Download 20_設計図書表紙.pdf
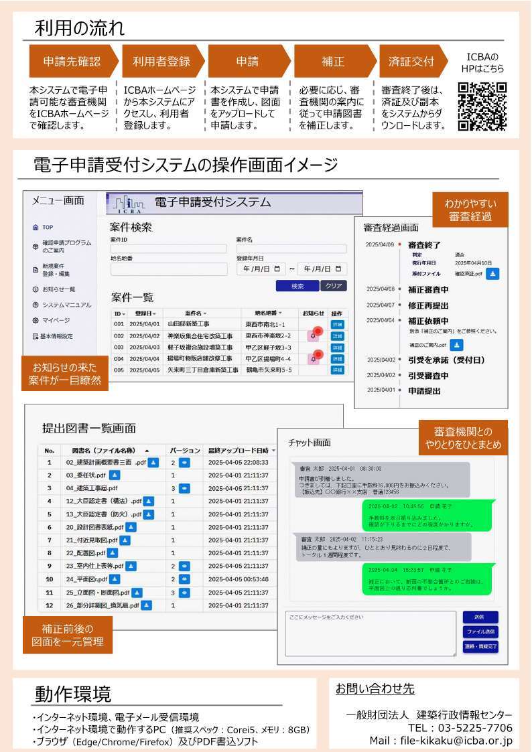 point(131,527)
